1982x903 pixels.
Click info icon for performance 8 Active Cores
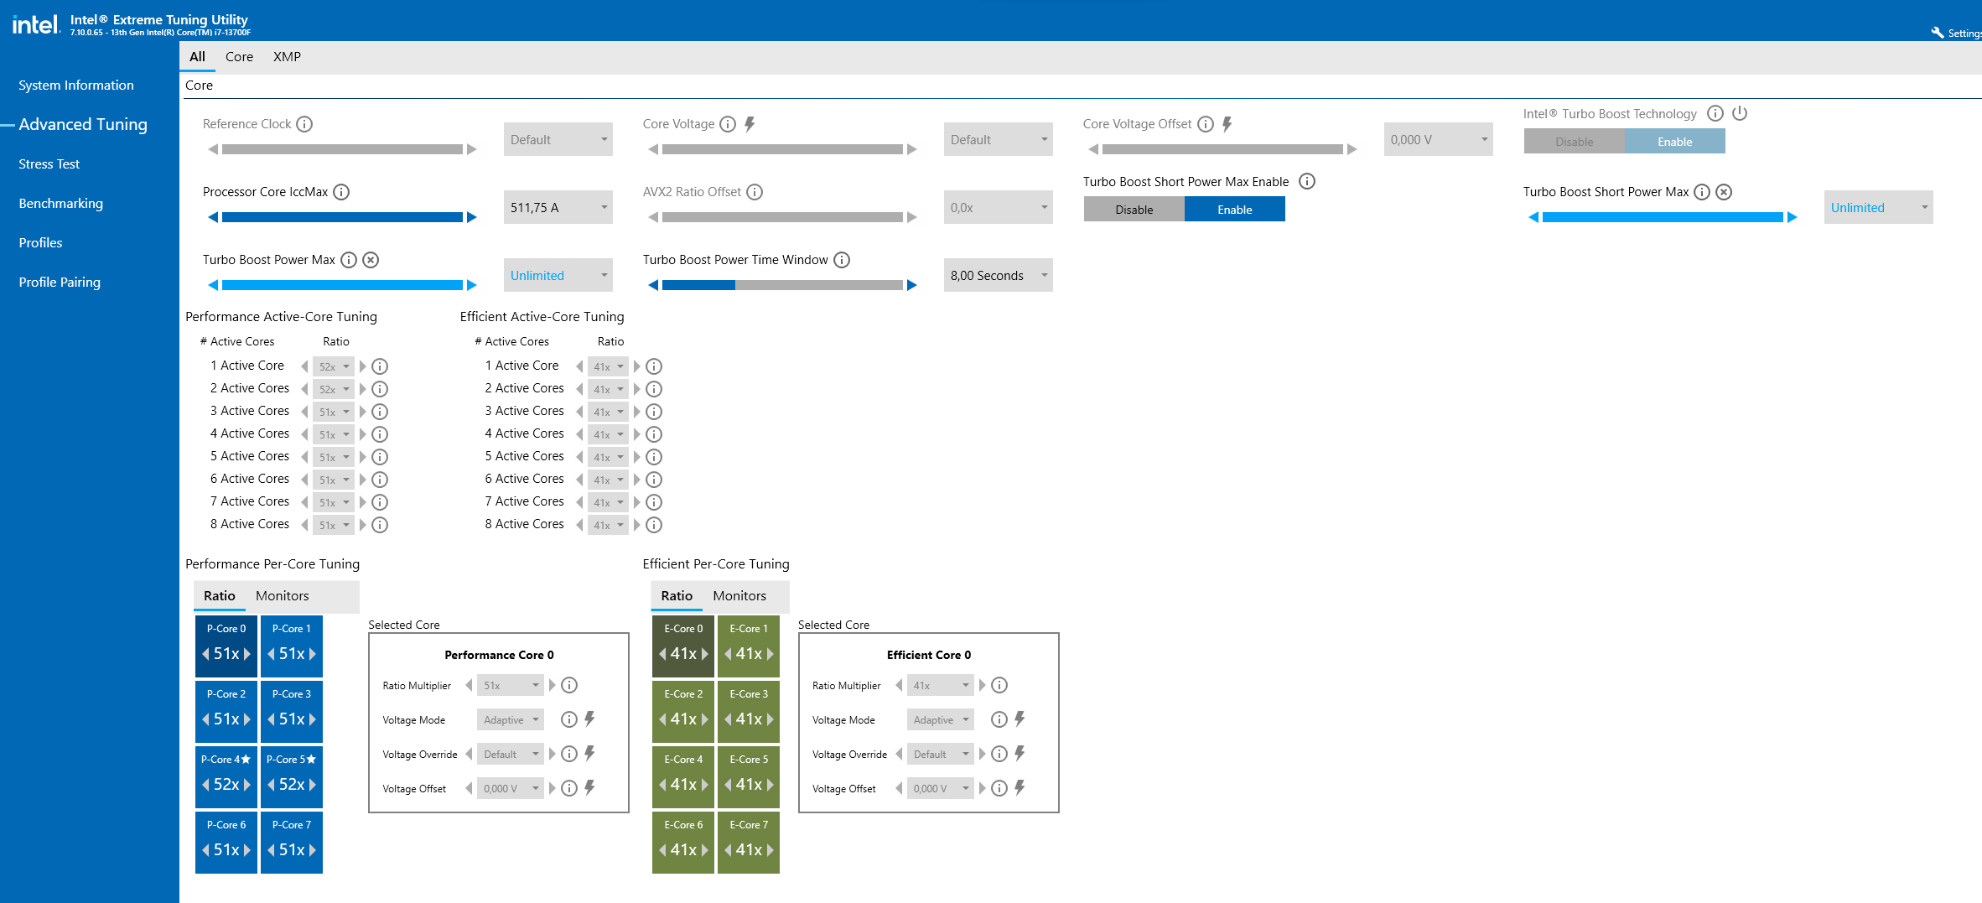tap(380, 525)
